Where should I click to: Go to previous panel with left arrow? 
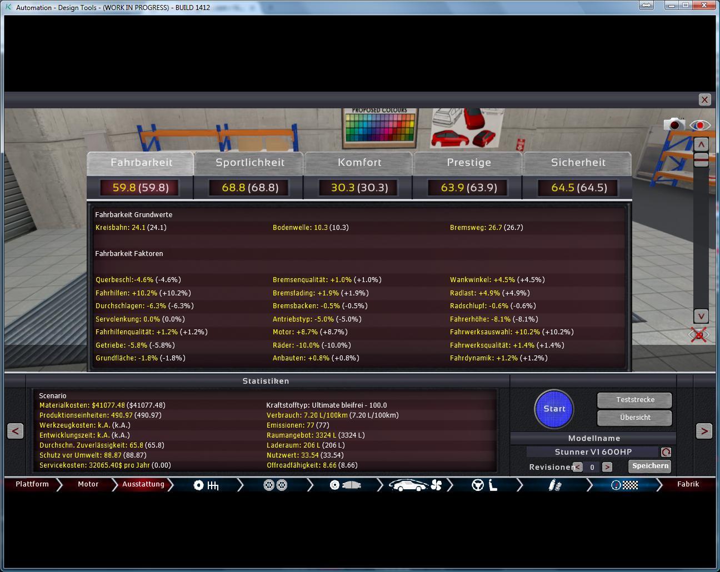click(15, 430)
